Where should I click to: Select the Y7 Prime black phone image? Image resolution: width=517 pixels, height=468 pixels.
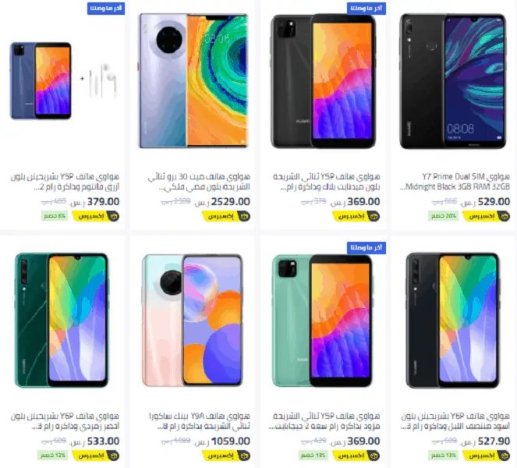[453, 81]
